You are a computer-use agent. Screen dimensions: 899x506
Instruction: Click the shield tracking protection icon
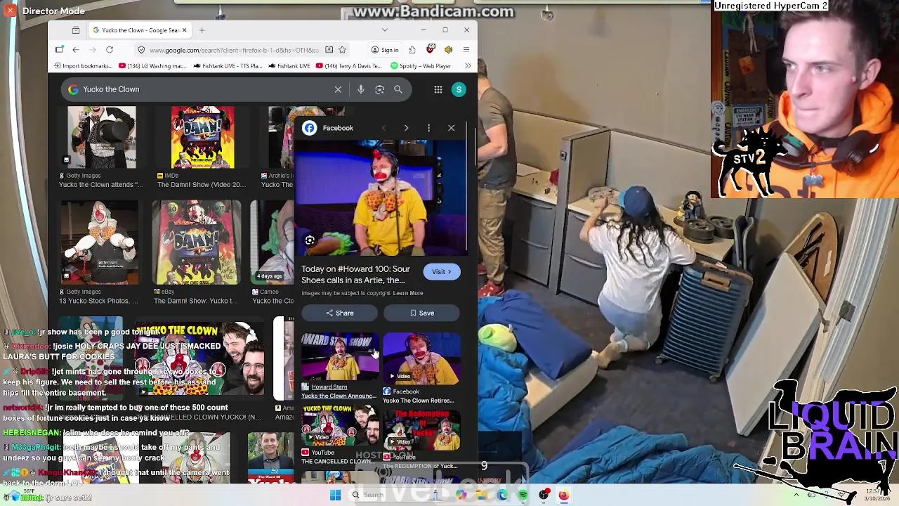[141, 50]
